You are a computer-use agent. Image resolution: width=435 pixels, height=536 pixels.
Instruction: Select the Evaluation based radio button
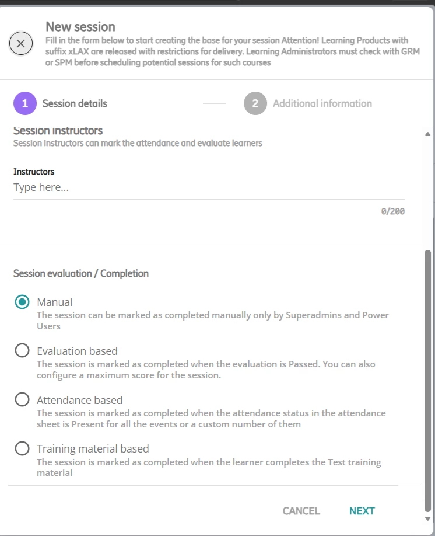pyautogui.click(x=22, y=350)
